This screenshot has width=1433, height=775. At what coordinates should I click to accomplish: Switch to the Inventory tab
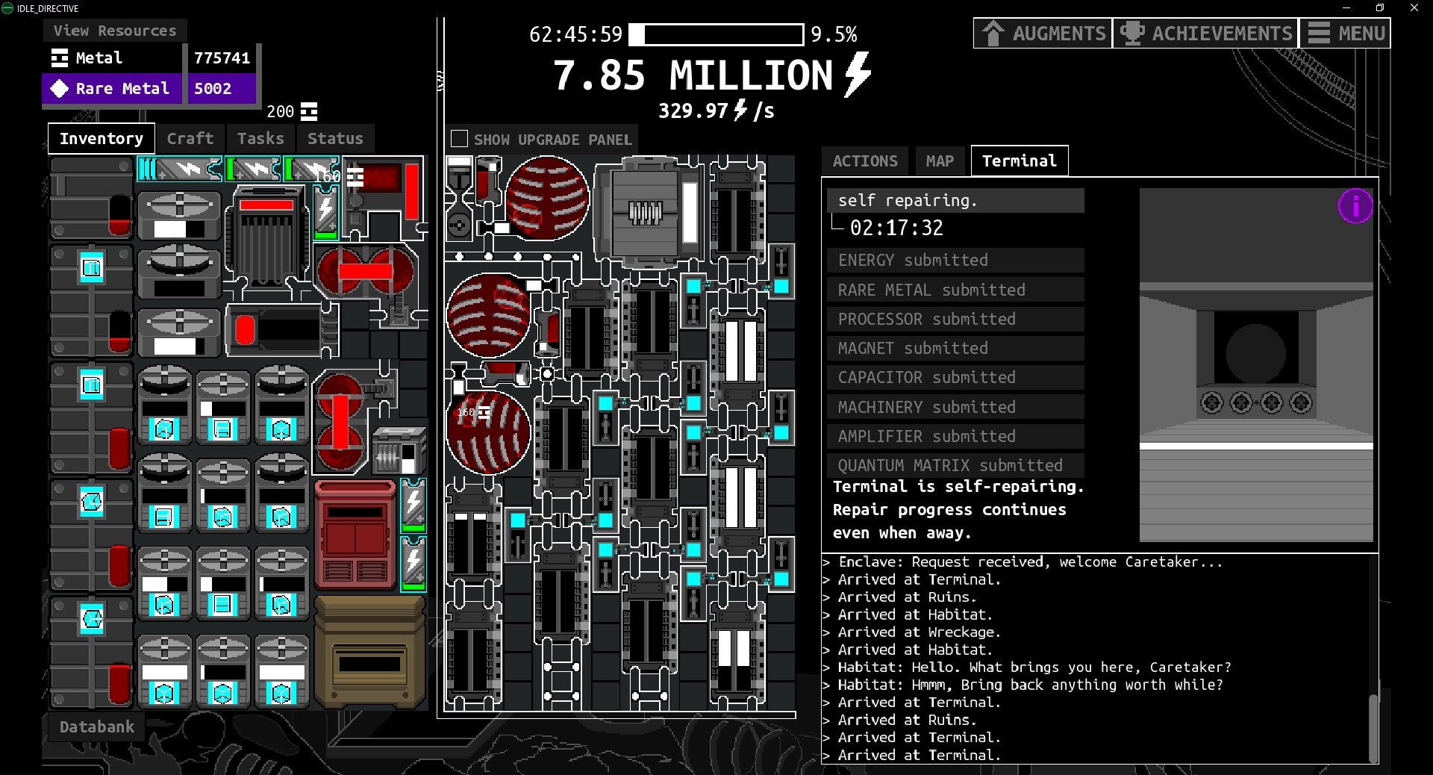click(102, 138)
